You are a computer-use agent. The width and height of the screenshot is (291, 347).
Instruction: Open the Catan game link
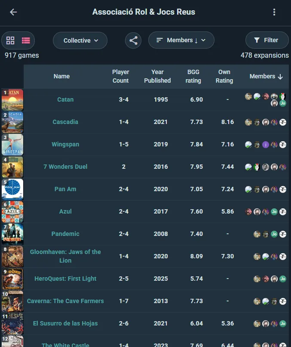(x=65, y=99)
